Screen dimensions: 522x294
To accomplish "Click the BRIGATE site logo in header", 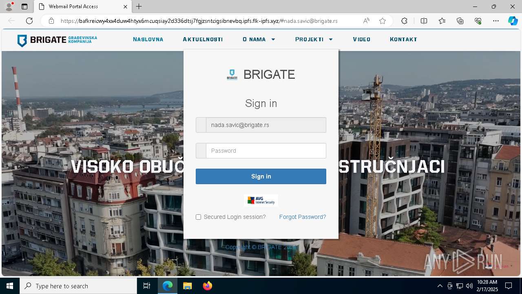I will [x=57, y=40].
